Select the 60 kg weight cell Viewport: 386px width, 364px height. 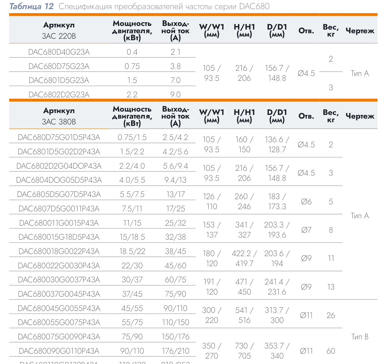tap(331, 351)
